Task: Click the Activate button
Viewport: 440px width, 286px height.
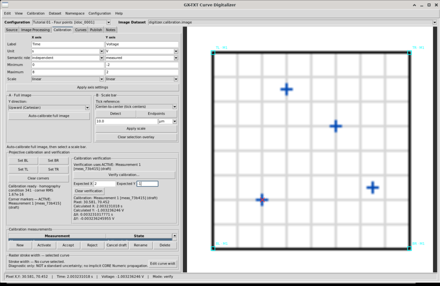Action: [44, 245]
